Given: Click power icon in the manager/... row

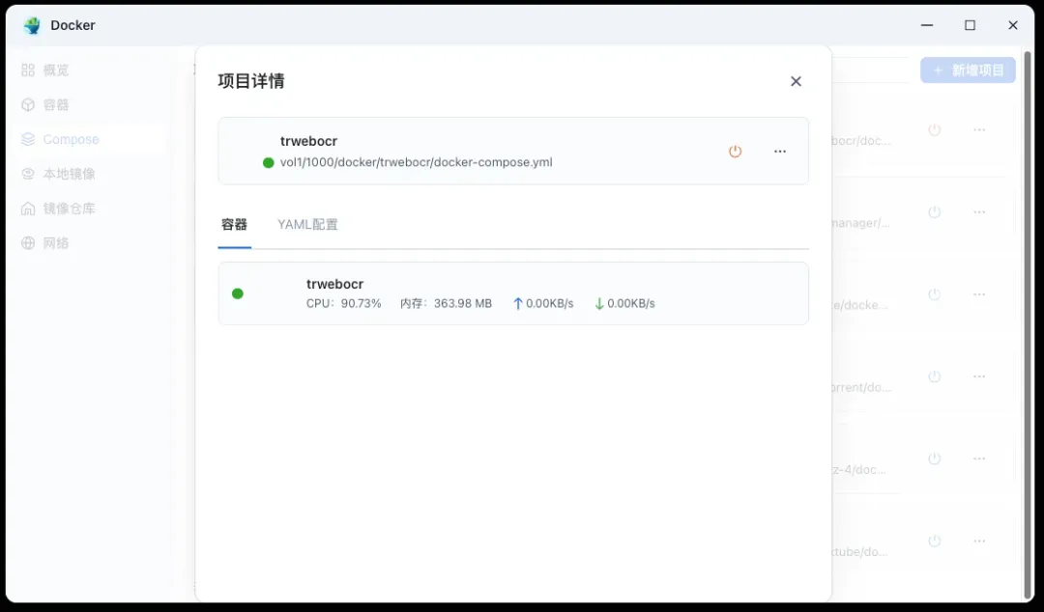Looking at the screenshot, I should point(935,212).
